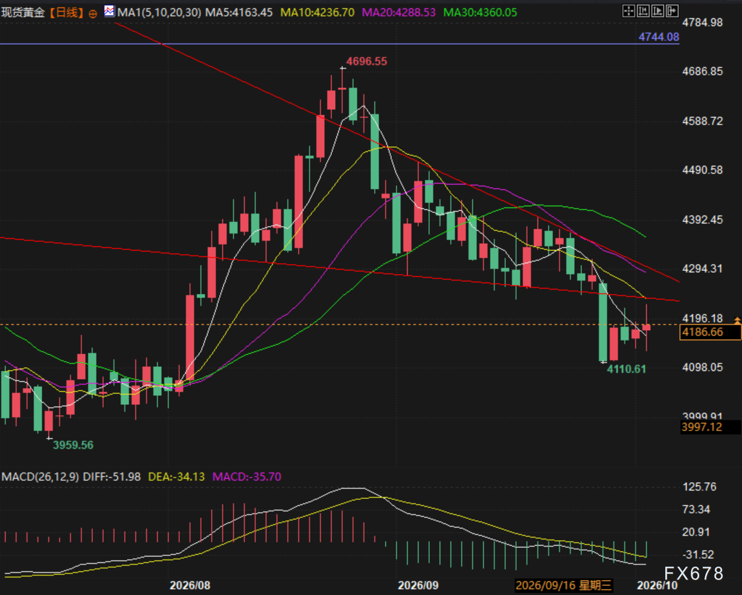
Task: Click the 4686.85 price axis label
Action: (702, 72)
